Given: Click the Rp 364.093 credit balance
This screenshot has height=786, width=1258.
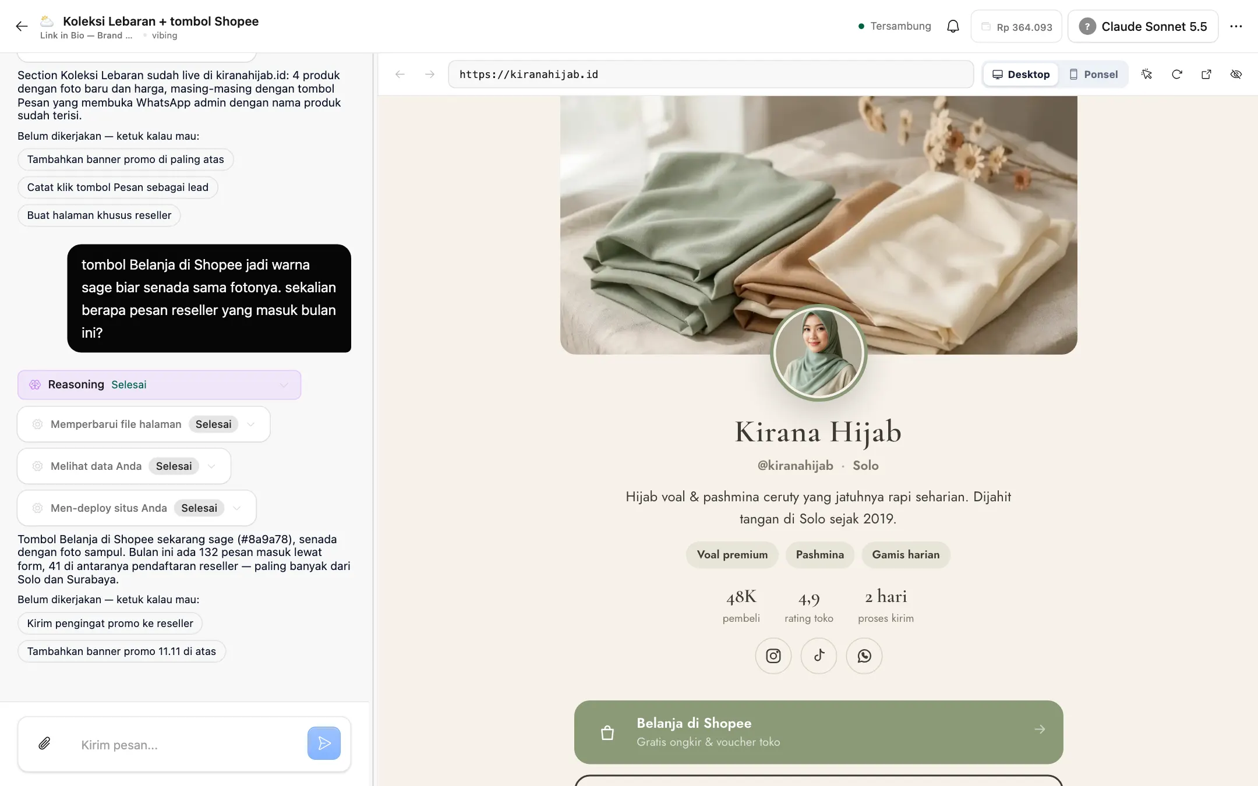Looking at the screenshot, I should pyautogui.click(x=1016, y=27).
